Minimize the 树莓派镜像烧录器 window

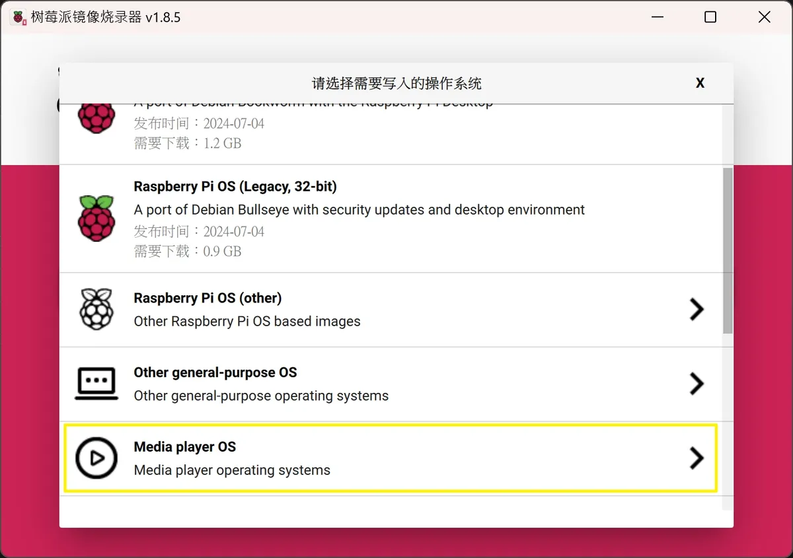(656, 17)
